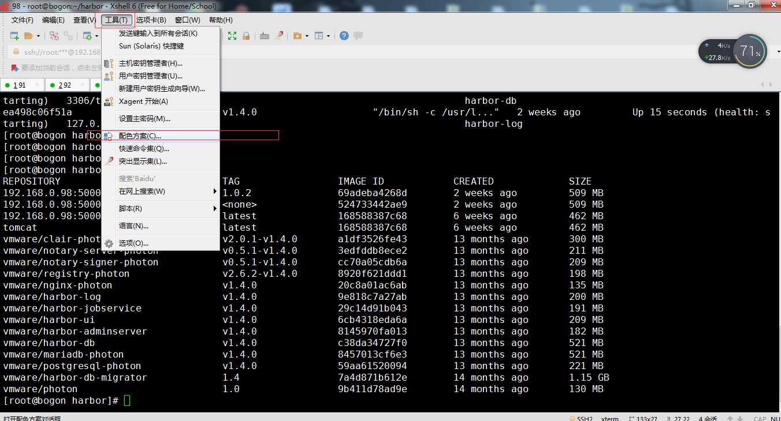This screenshot has height=421, width=781.
Task: Click the 71% memory floating widget
Action: pyautogui.click(x=749, y=51)
